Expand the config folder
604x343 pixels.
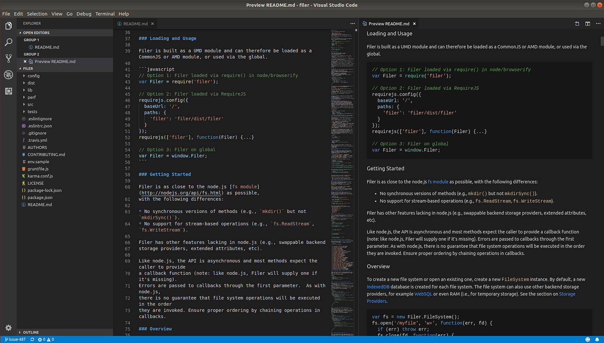[33, 76]
